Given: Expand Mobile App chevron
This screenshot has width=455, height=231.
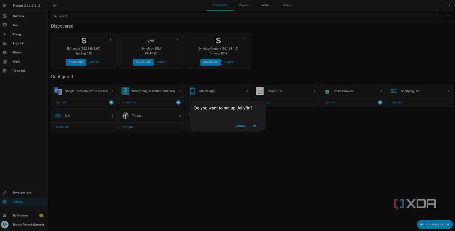Looking at the screenshot, I should [x=247, y=91].
